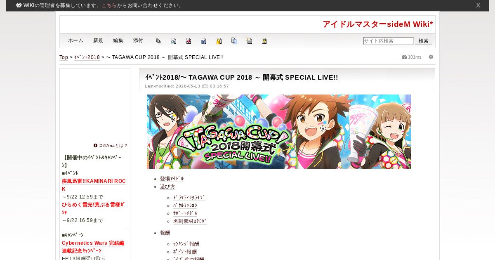Click the 101ms load time text

click(415, 57)
